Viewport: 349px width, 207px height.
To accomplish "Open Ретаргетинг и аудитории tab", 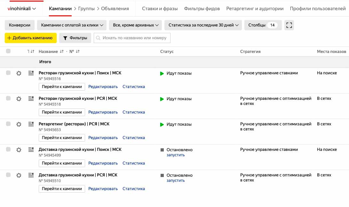I will click(255, 9).
